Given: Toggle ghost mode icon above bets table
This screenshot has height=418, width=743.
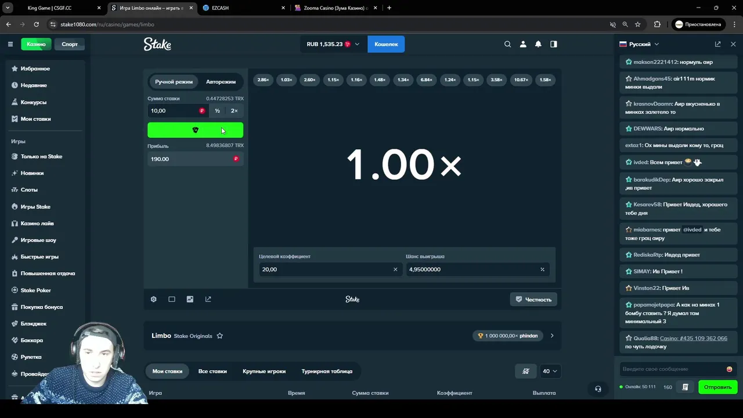Looking at the screenshot, I should pos(526,371).
